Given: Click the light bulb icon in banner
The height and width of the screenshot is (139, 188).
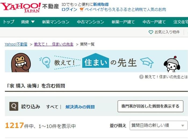Looking at the screenshot, I should pyautogui.click(x=45, y=62).
